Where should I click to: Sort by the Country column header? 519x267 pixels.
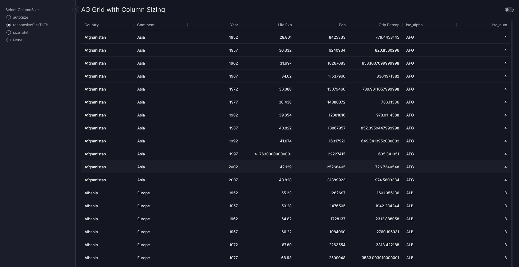92,25
